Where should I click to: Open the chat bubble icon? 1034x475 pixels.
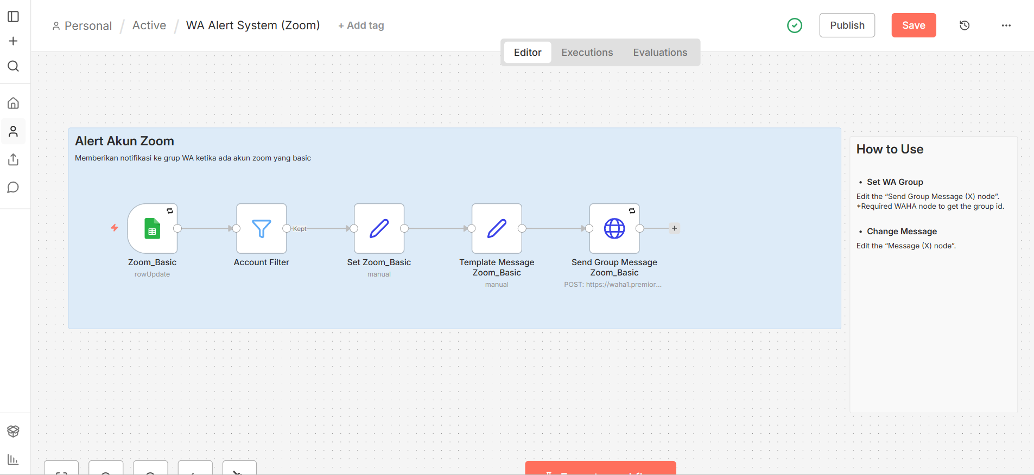pos(14,188)
